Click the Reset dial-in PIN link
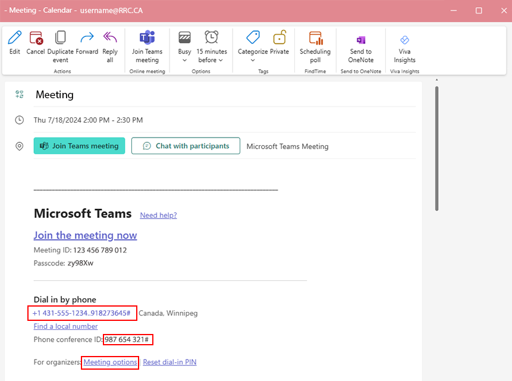 [169, 362]
